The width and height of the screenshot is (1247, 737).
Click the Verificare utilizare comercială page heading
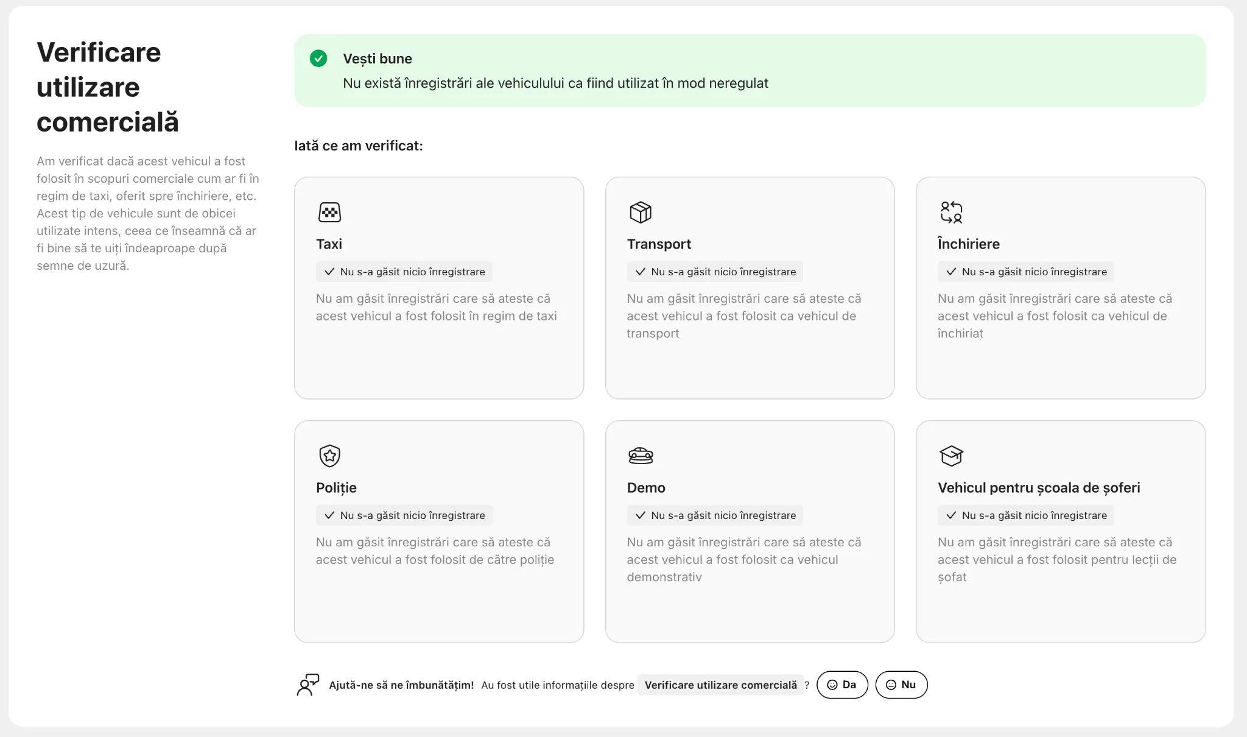(108, 87)
